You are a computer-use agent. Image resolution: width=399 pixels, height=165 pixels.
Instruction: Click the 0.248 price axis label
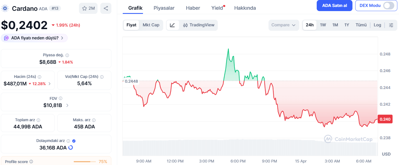(x=385, y=54)
